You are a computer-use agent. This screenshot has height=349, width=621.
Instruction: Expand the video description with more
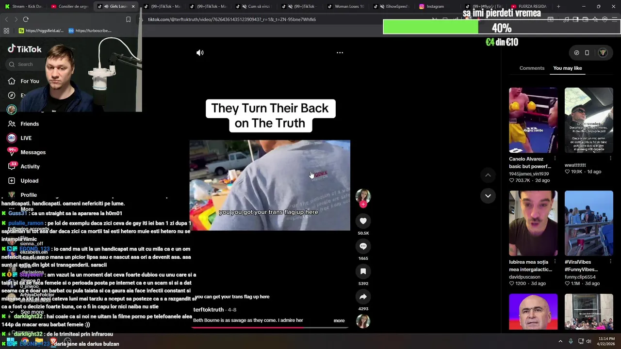tap(339, 320)
